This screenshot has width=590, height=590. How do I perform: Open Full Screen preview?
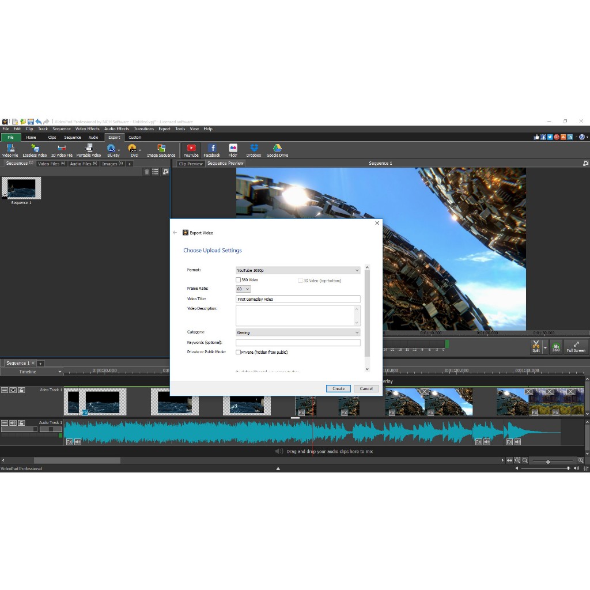tap(576, 346)
